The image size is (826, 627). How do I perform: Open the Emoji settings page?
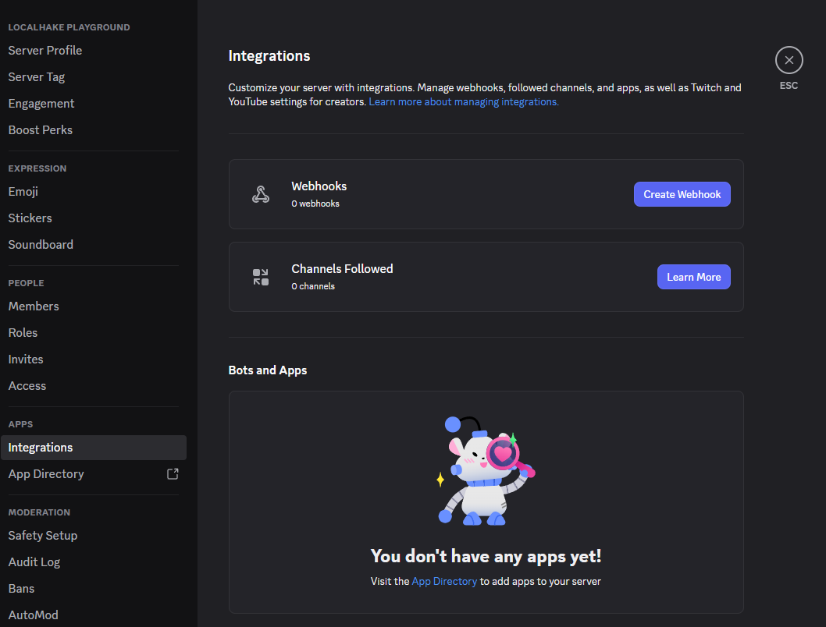[x=23, y=191]
